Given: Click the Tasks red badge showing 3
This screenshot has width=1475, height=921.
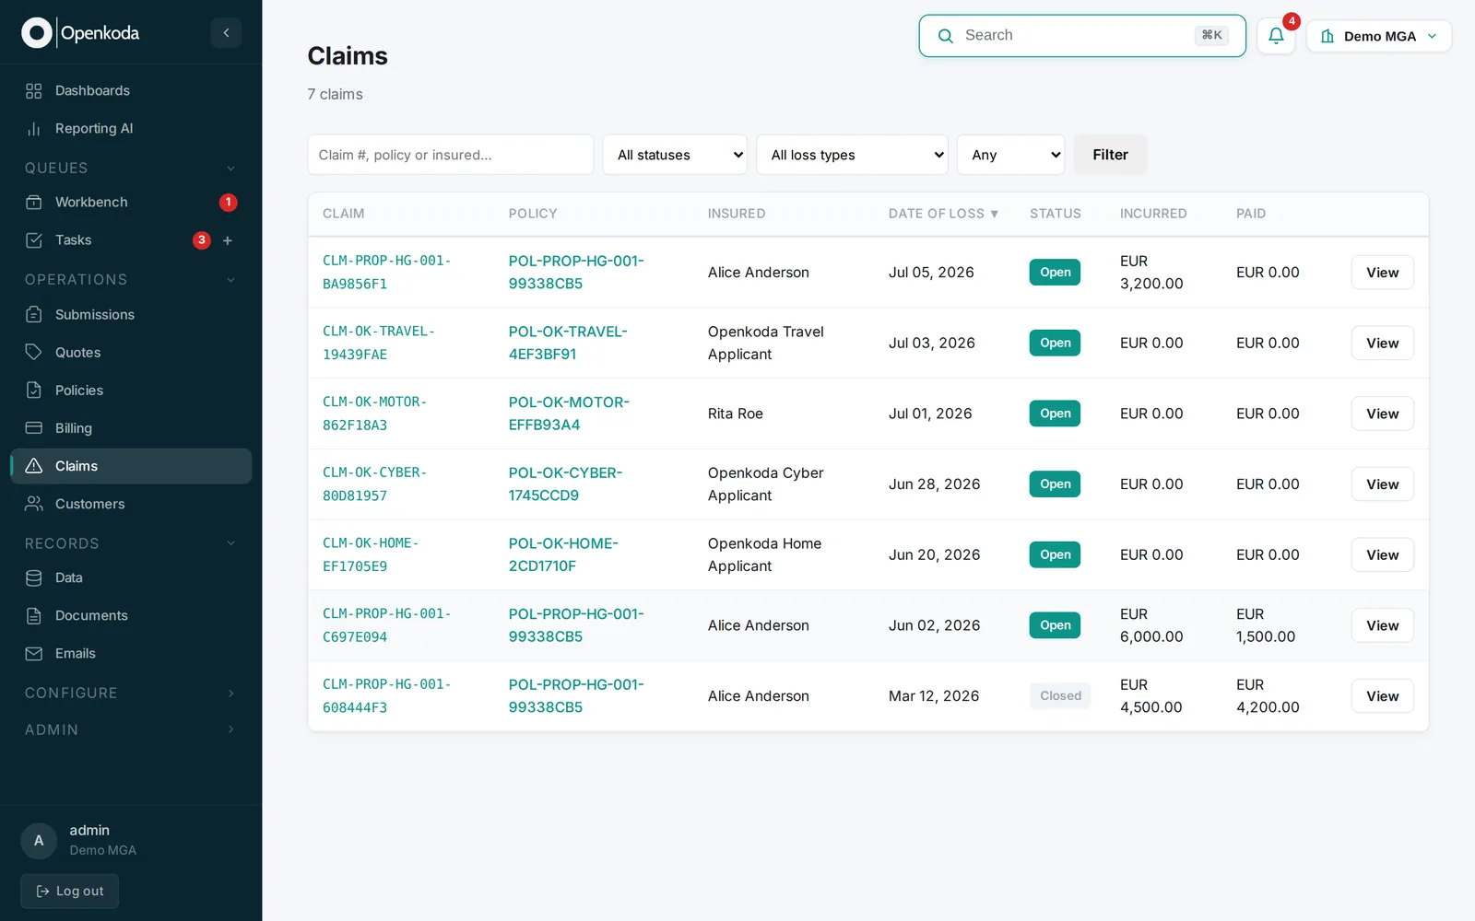Looking at the screenshot, I should [202, 240].
